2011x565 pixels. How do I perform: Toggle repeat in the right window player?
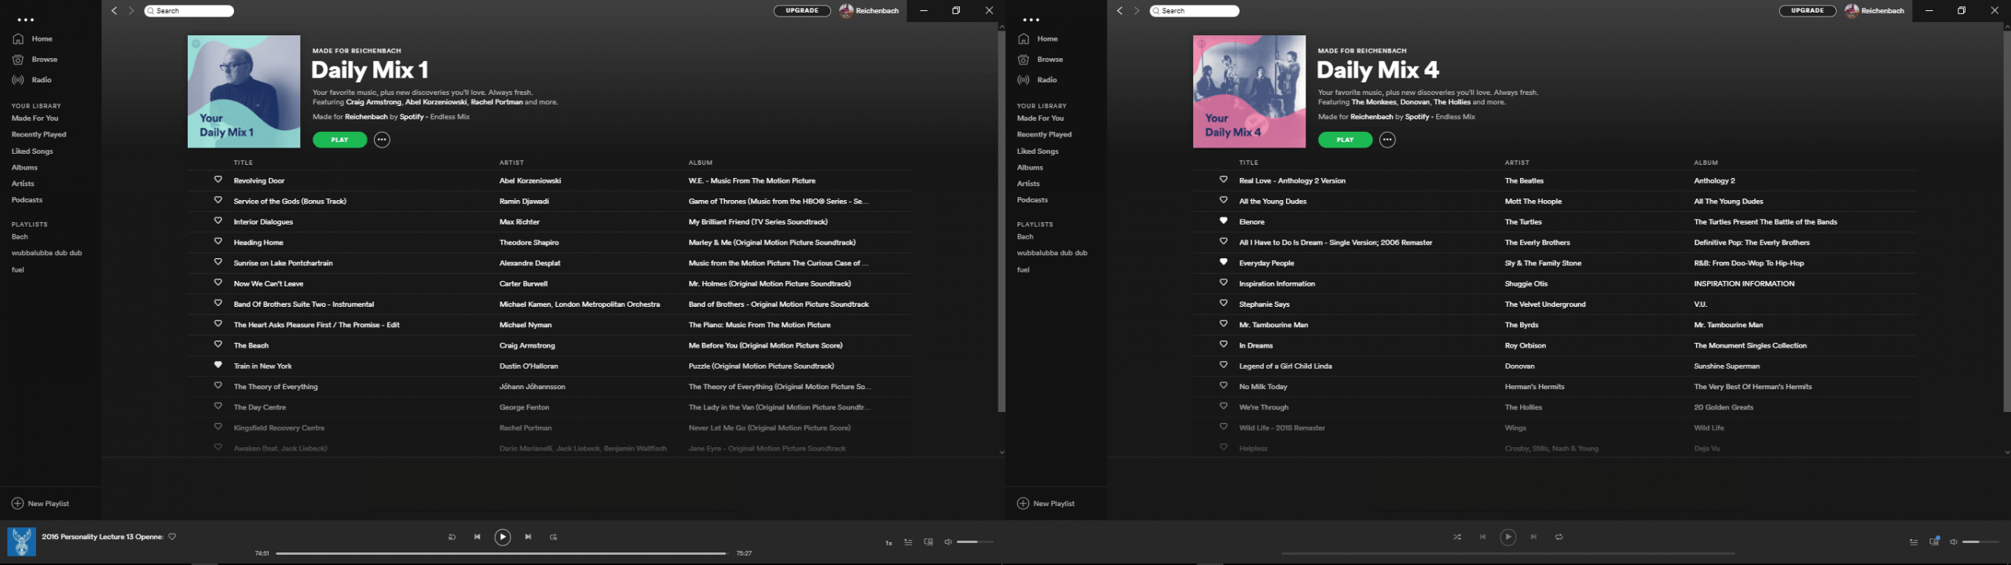1559,538
